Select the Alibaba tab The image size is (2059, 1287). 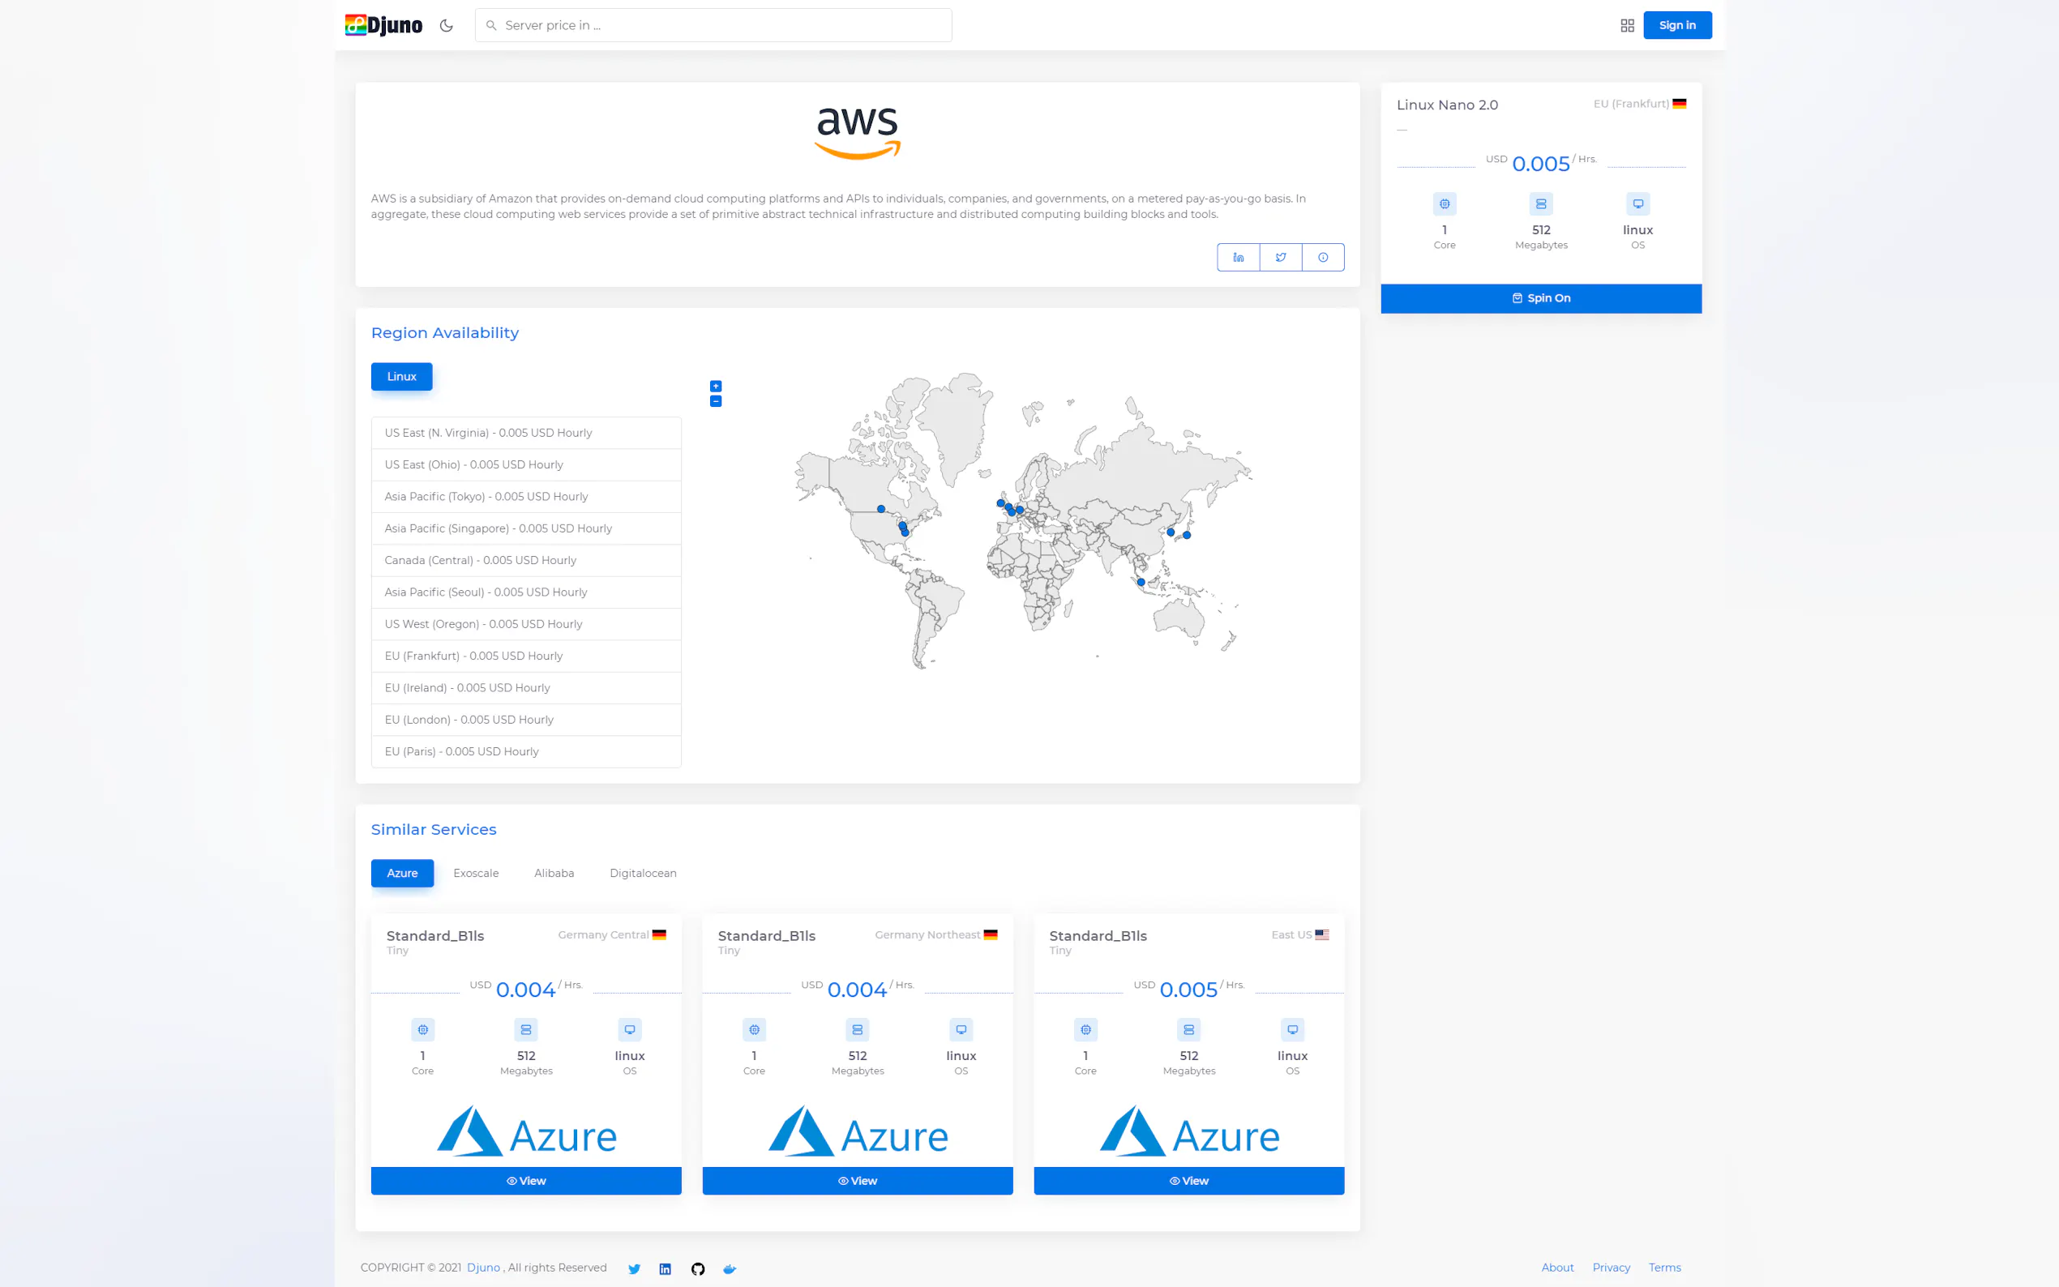click(554, 873)
